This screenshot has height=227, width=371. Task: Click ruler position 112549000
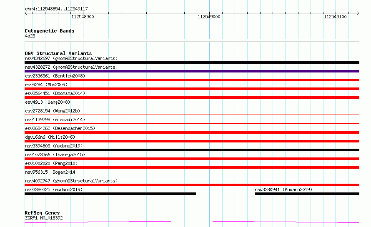coord(209,17)
